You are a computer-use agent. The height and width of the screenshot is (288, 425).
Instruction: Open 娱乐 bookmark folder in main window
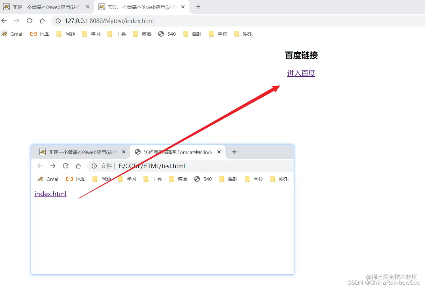244,34
